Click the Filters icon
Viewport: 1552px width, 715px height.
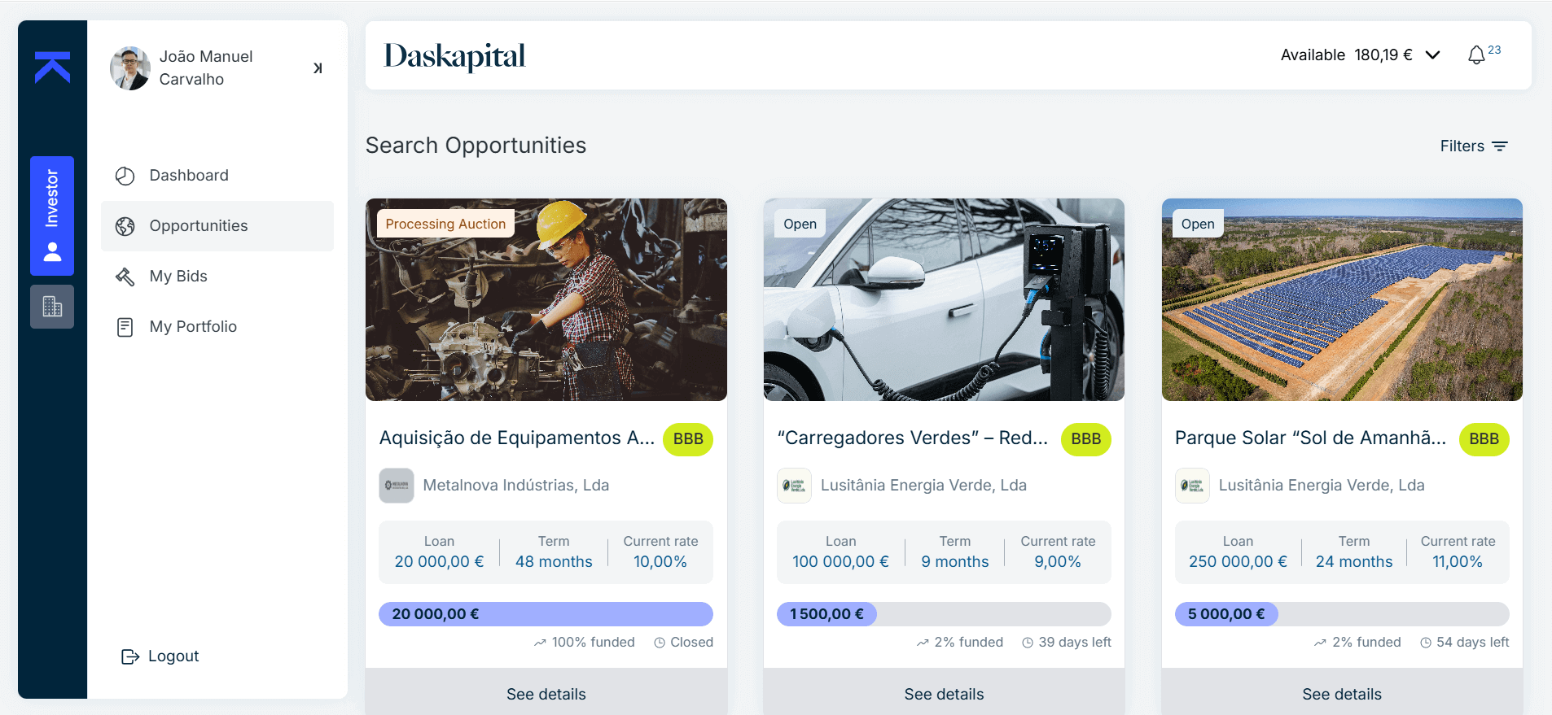[x=1500, y=146]
